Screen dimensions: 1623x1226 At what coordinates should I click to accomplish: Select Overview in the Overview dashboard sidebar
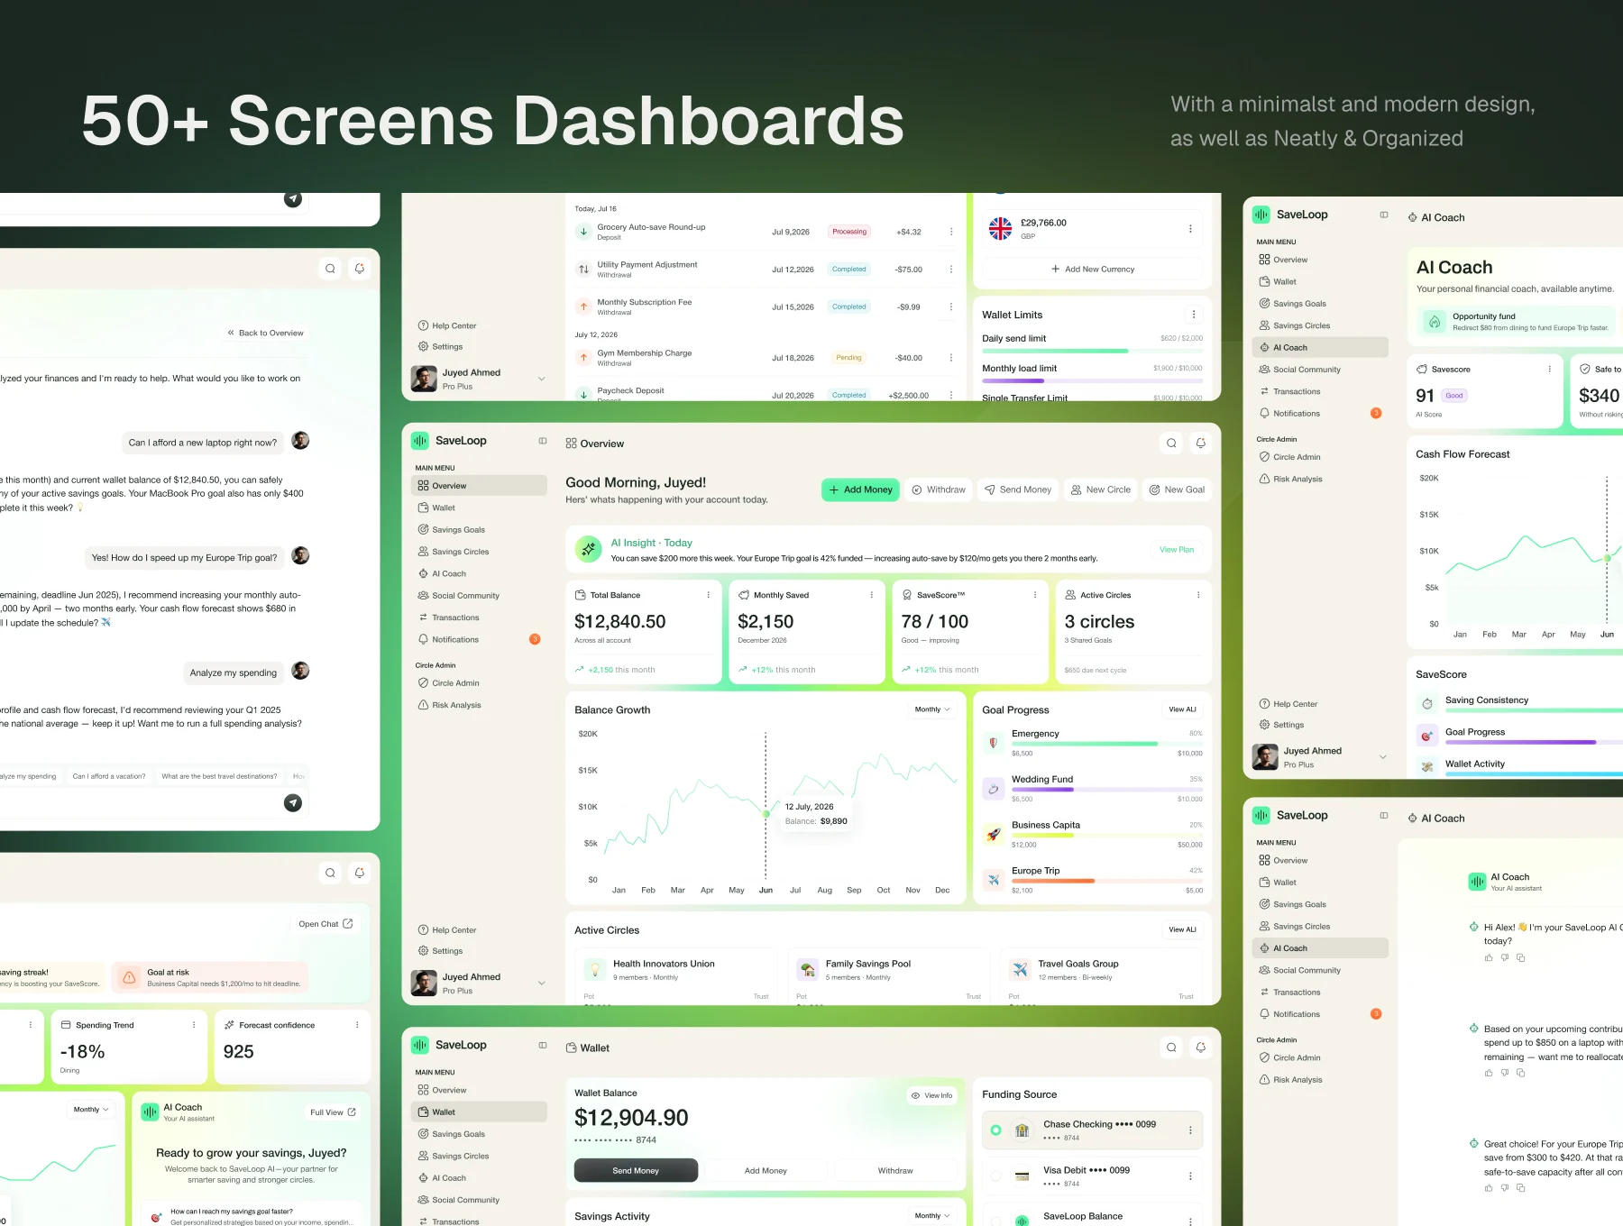(x=479, y=486)
